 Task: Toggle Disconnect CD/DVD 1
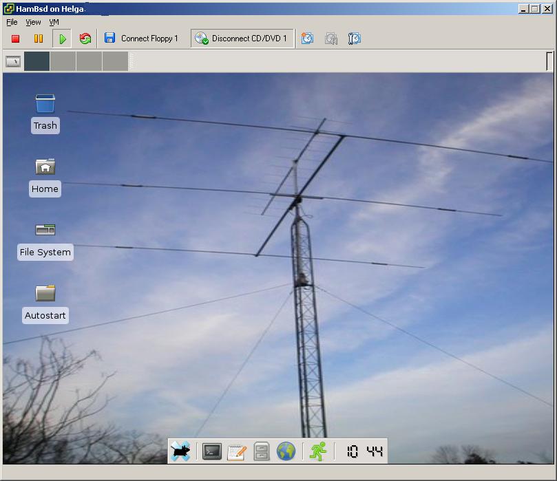coord(242,39)
